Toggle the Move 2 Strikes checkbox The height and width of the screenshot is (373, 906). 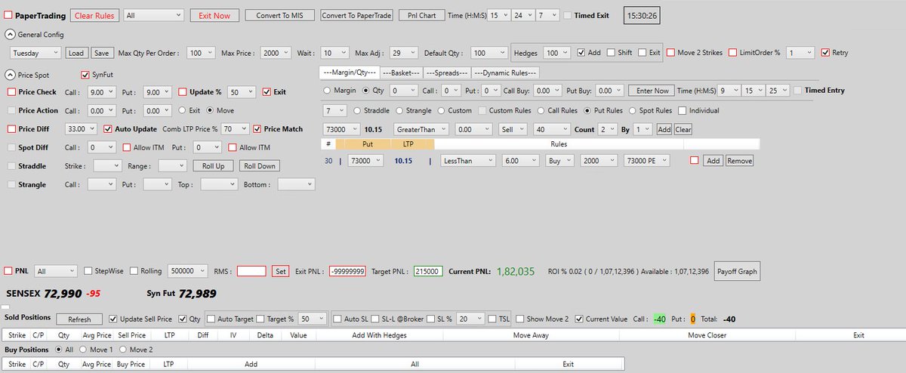pyautogui.click(x=670, y=53)
